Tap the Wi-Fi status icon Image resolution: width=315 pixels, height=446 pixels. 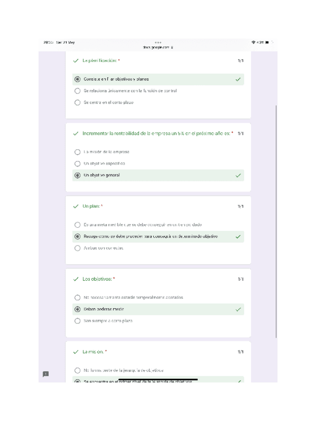254,42
